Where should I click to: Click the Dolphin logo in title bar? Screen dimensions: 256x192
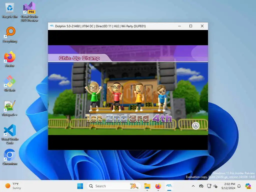click(x=52, y=26)
